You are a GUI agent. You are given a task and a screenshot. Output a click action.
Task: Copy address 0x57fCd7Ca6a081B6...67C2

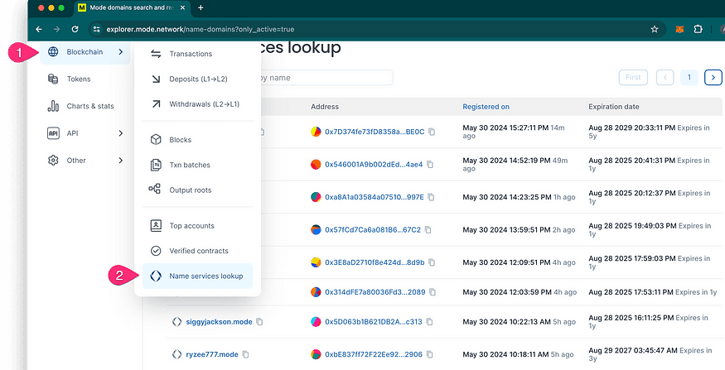[428, 229]
